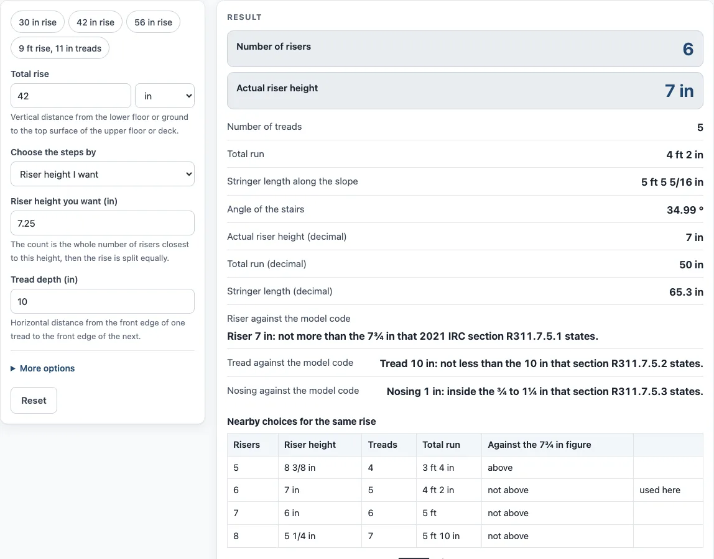Click the tread code note citing R311.7.5.2
Viewport: 714px width, 559px height.
point(542,363)
